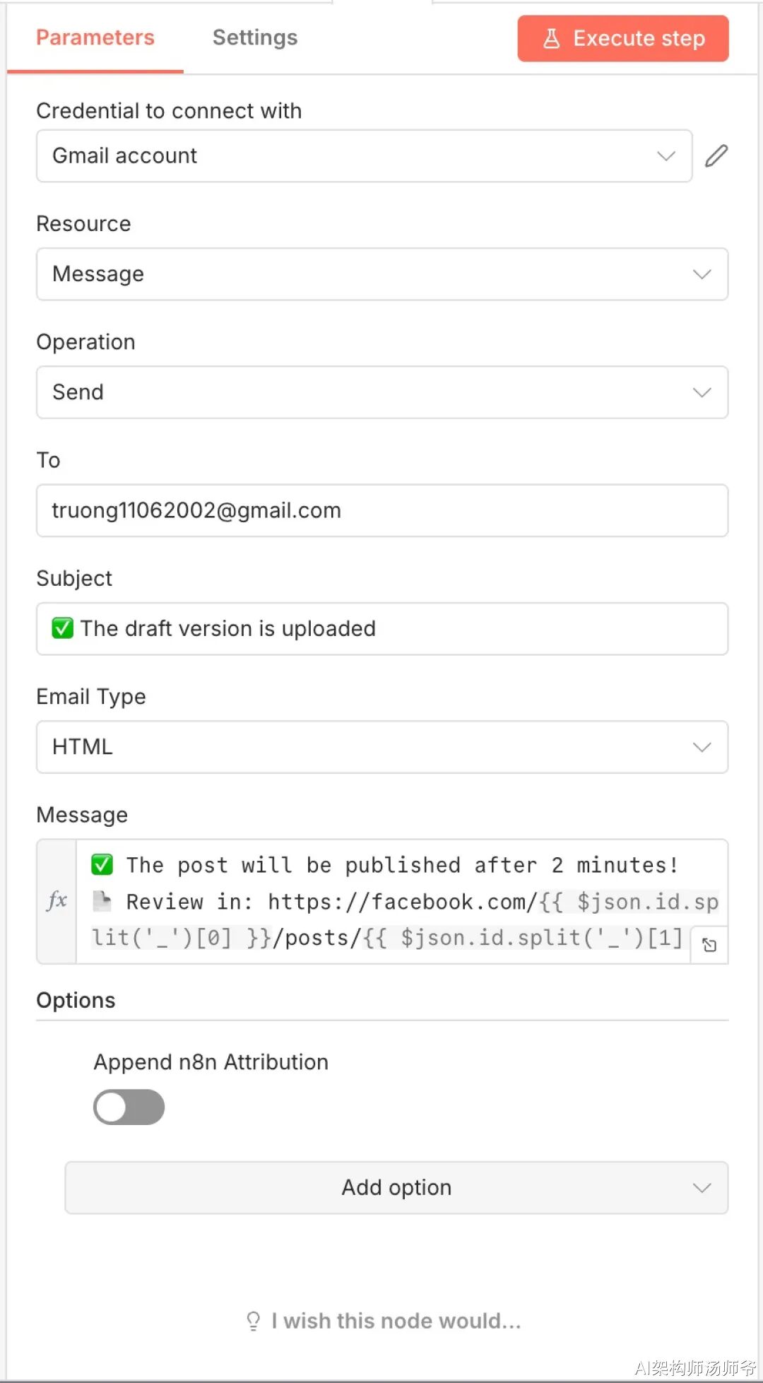Click the flask icon on Execute step
This screenshot has height=1383, width=763.
point(551,38)
